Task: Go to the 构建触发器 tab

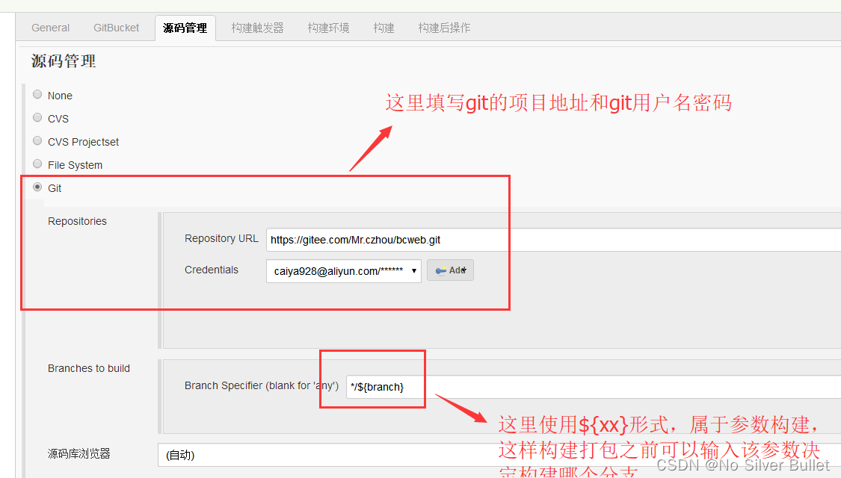Action: pos(257,28)
